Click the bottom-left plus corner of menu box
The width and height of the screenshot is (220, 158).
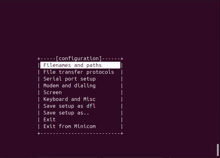39,133
